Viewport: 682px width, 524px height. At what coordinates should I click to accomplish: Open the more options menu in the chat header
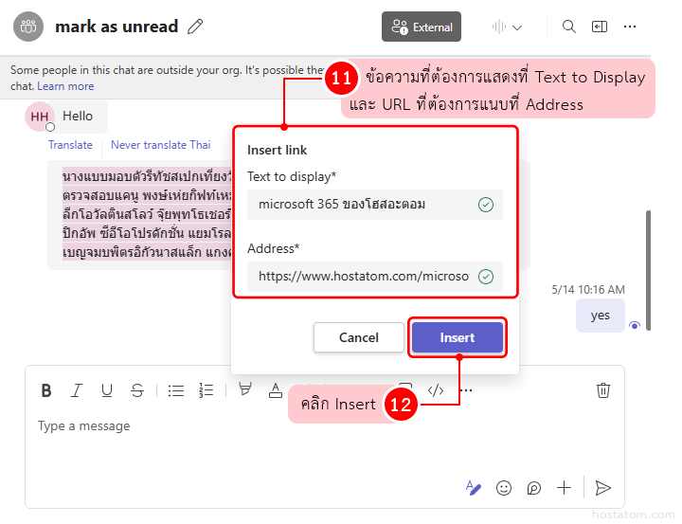tap(630, 27)
